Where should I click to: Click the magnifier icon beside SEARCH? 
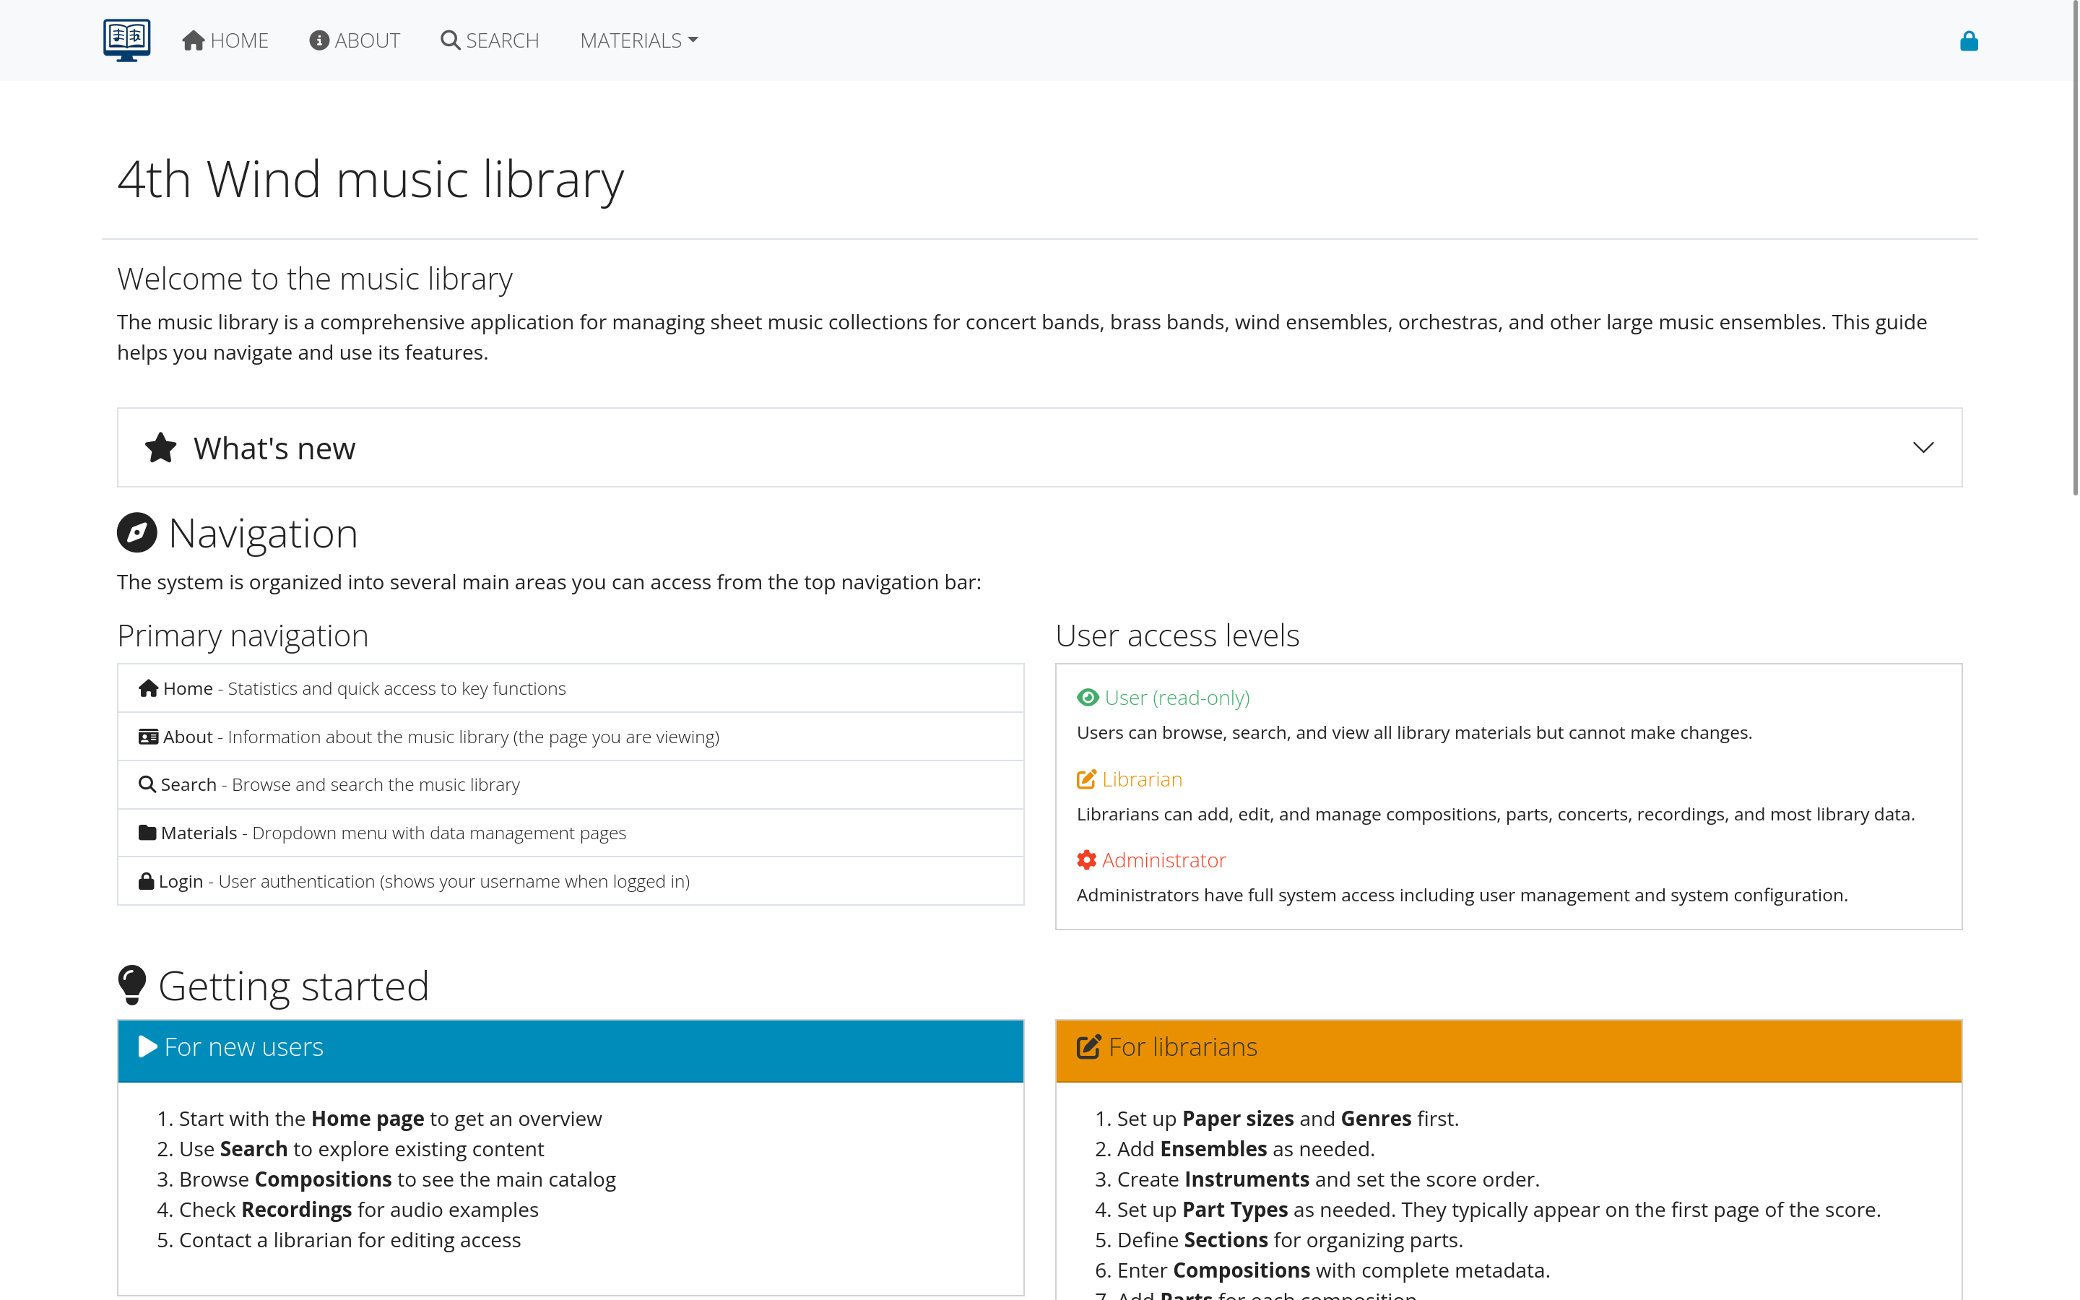point(449,40)
